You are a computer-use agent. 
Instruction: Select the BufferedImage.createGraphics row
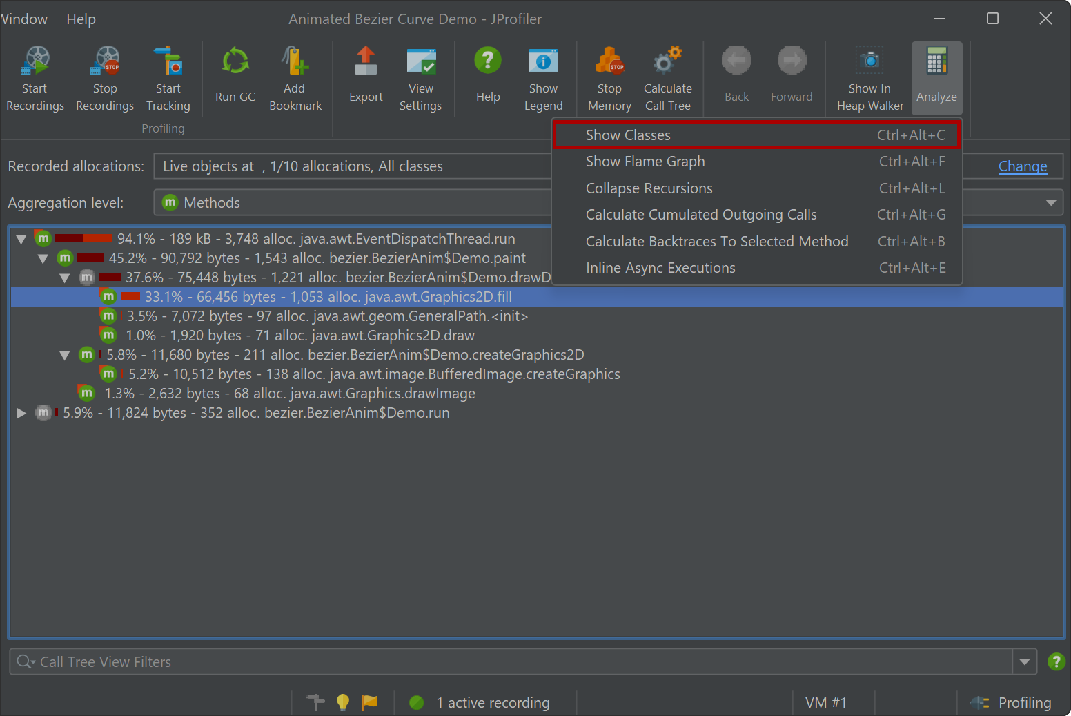tap(536, 374)
